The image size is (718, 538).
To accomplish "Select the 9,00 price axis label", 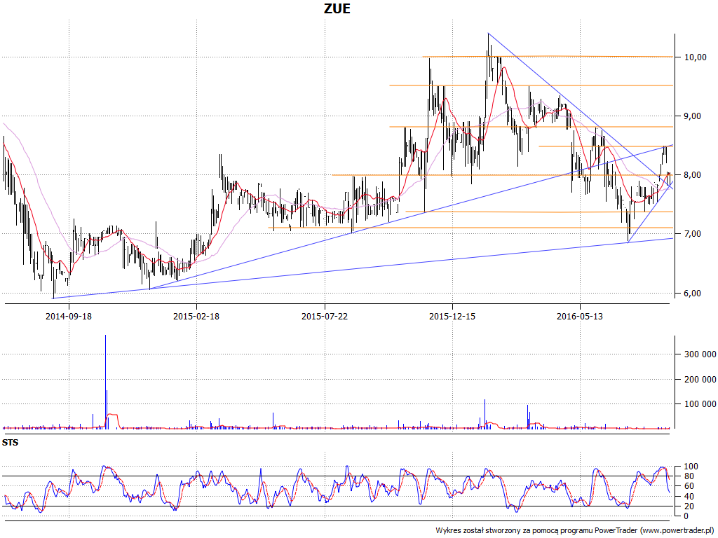I will click(x=692, y=116).
